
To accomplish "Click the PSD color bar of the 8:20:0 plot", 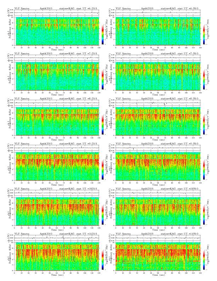I will pos(102,125).
